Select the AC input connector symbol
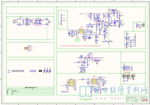Image resolution: width=150 pixels, height=105 pixels. tap(14, 22)
